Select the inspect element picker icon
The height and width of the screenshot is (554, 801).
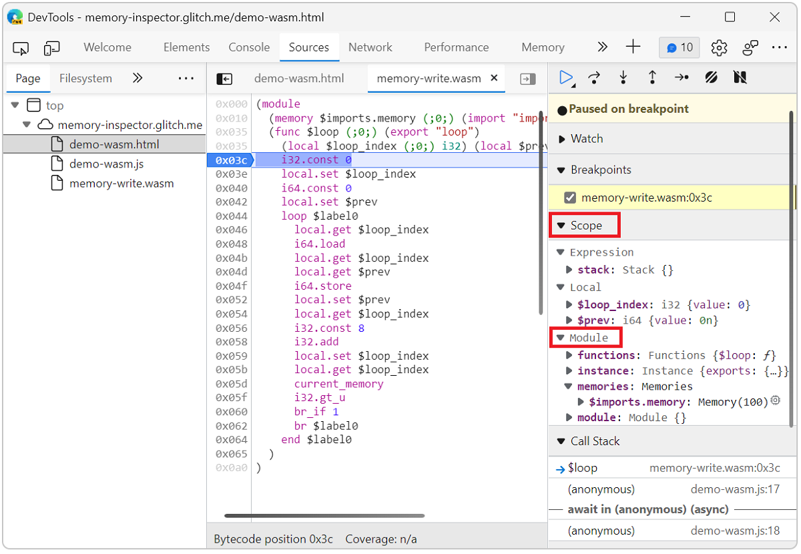[x=20, y=47]
